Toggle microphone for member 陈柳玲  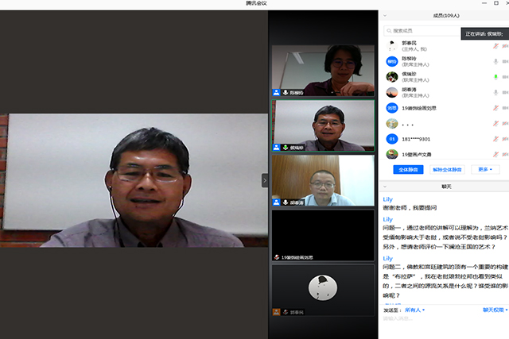[x=495, y=61]
